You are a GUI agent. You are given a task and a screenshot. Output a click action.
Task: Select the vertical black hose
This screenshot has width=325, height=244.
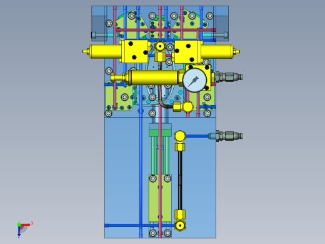click(180, 180)
